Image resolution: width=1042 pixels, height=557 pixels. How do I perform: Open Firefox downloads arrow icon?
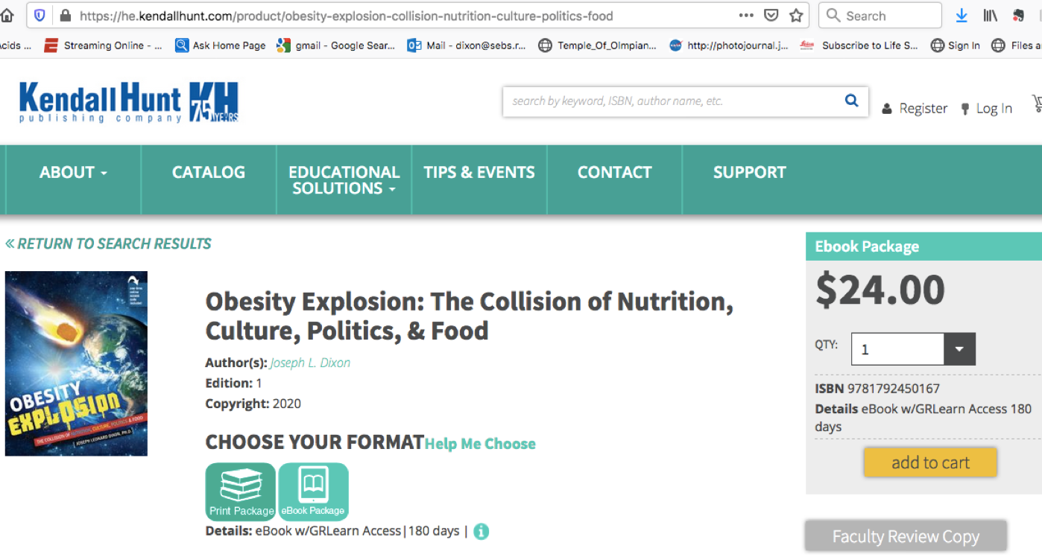pyautogui.click(x=962, y=16)
